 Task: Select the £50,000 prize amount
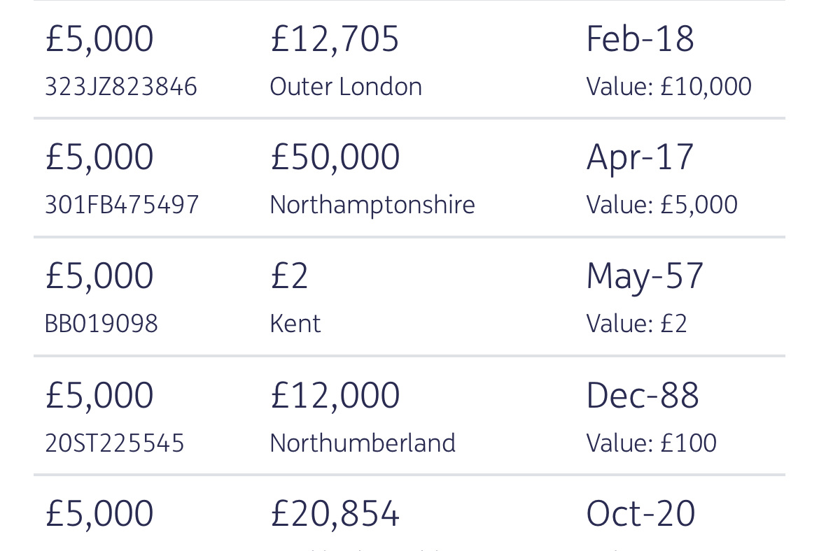coord(335,157)
